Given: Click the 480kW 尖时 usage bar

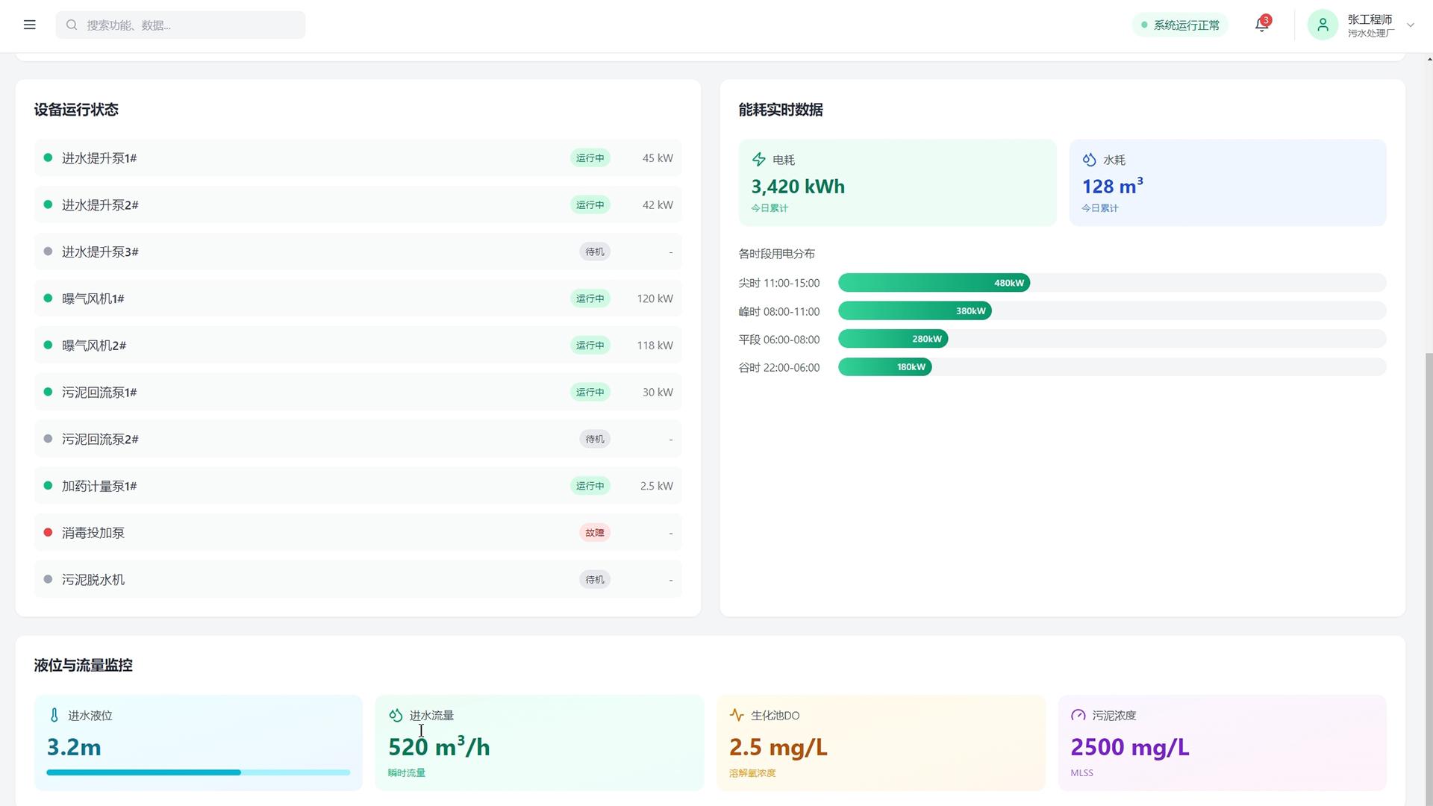Looking at the screenshot, I should [934, 283].
